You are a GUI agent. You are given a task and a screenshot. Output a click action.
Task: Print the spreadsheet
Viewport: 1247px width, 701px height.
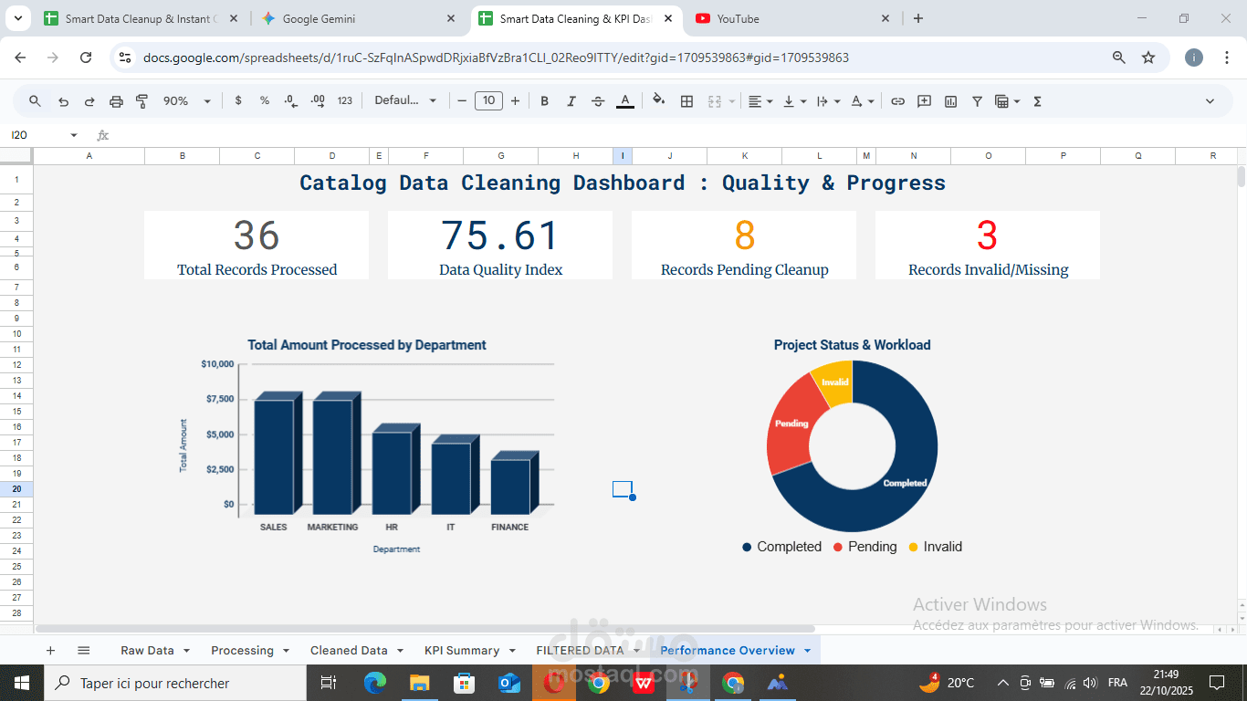116,101
